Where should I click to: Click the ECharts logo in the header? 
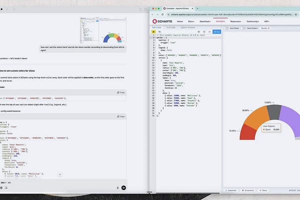(162, 21)
